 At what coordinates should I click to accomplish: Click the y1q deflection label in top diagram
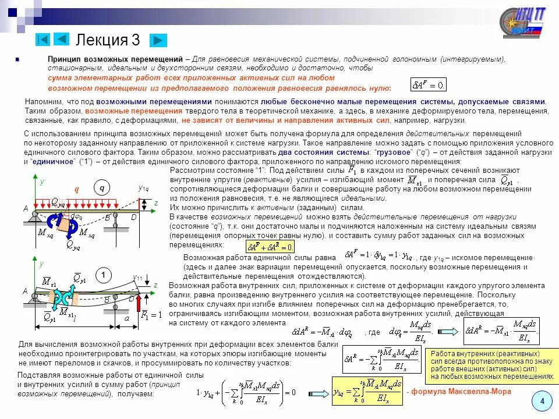pyautogui.click(x=143, y=188)
